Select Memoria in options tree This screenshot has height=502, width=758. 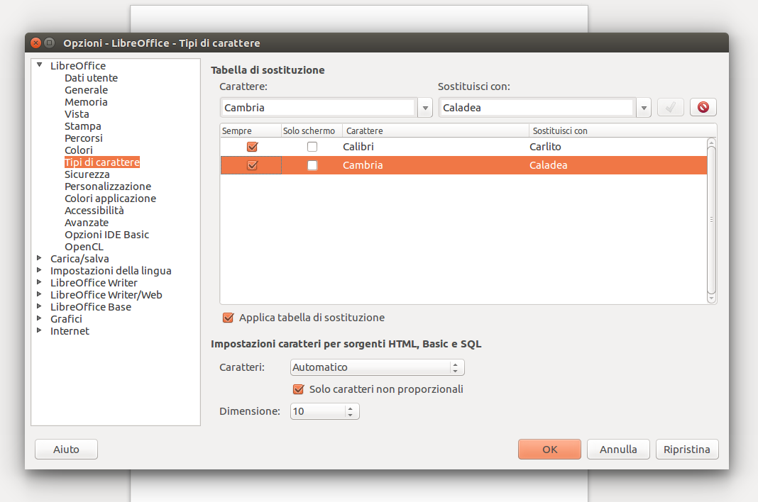[86, 102]
